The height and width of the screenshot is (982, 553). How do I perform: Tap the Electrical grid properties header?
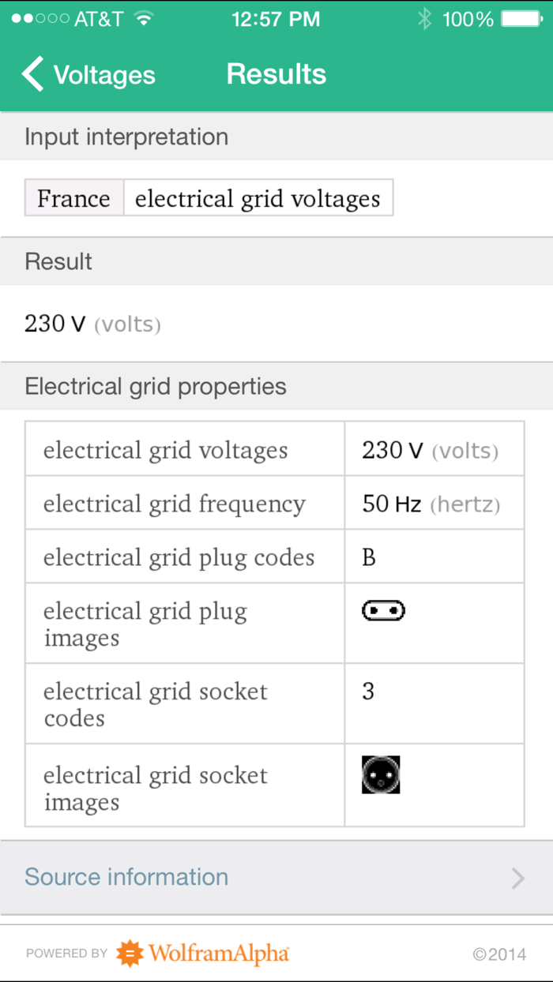[x=156, y=386]
